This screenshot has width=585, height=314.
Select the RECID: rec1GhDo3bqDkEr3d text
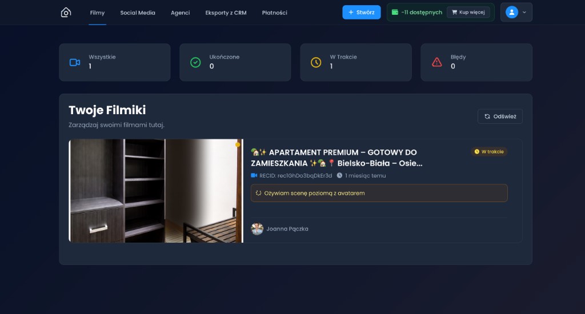click(x=296, y=176)
